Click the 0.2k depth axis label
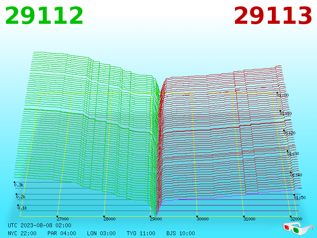This screenshot has width=317, height=238. tap(21, 197)
